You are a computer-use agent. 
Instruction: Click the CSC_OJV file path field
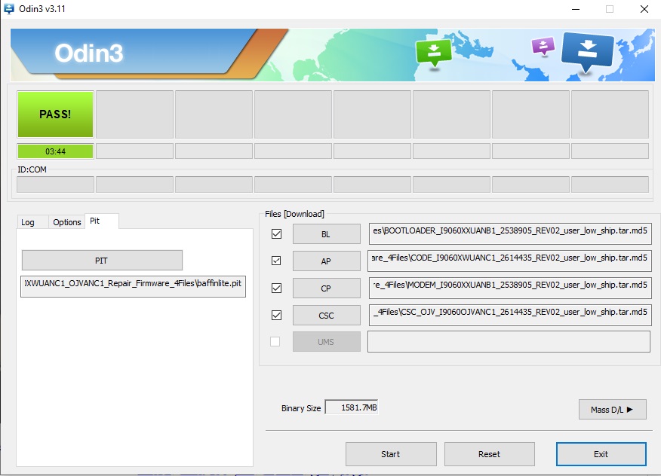[x=510, y=316]
